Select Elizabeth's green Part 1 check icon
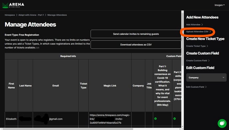Screen dimensions: 229x130 click(155, 118)
